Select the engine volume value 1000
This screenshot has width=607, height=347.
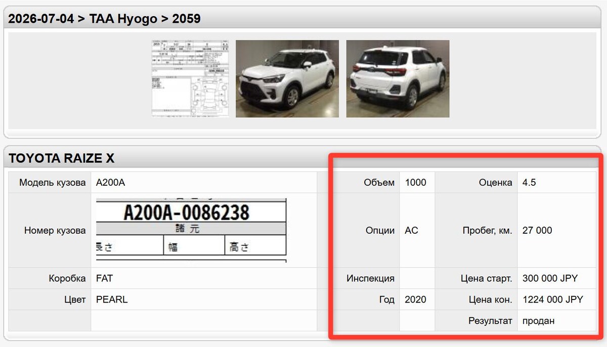[416, 183]
